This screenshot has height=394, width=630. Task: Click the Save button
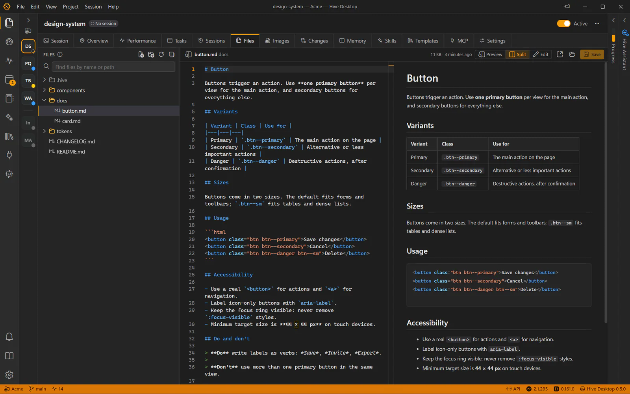coord(592,54)
